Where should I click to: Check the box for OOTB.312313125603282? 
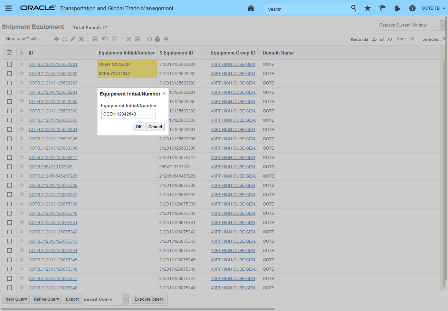click(x=9, y=73)
